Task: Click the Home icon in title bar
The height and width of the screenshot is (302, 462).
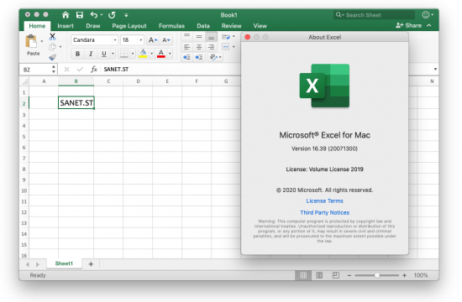Action: [x=66, y=15]
